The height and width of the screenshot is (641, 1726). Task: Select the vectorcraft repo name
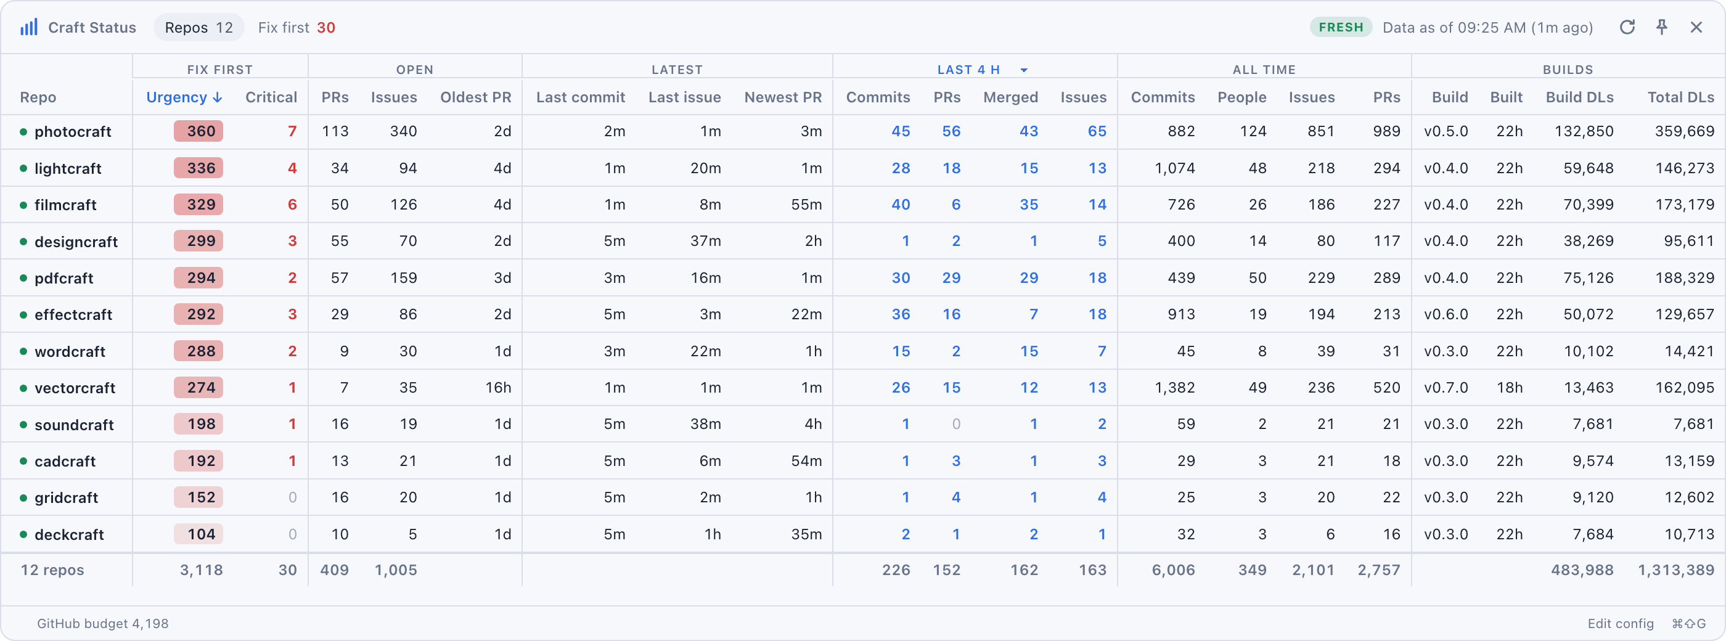pos(75,388)
